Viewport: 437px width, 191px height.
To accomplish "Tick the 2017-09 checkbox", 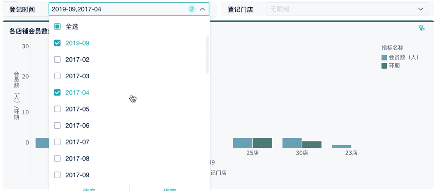I will coord(57,175).
